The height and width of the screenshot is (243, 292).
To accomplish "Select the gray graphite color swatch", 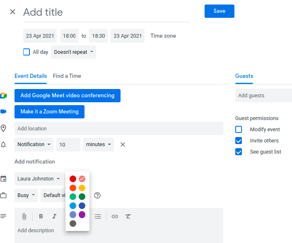I will coord(73,224).
